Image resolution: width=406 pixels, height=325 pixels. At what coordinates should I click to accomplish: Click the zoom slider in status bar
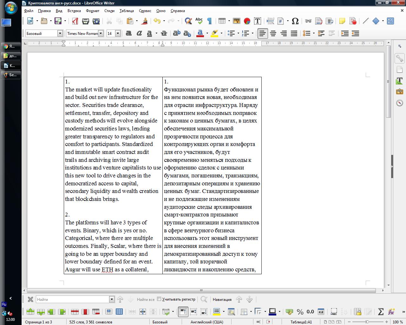(x=367, y=322)
